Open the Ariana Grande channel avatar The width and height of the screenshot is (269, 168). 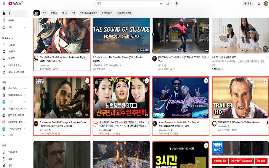[x=155, y=123]
